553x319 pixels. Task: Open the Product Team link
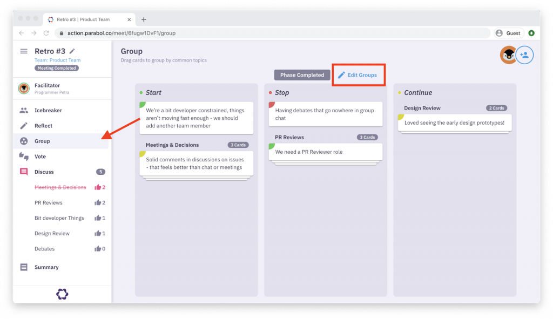(x=57, y=60)
